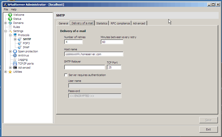
Task: Click the IMAP protocol icon
Action: pos(20,47)
